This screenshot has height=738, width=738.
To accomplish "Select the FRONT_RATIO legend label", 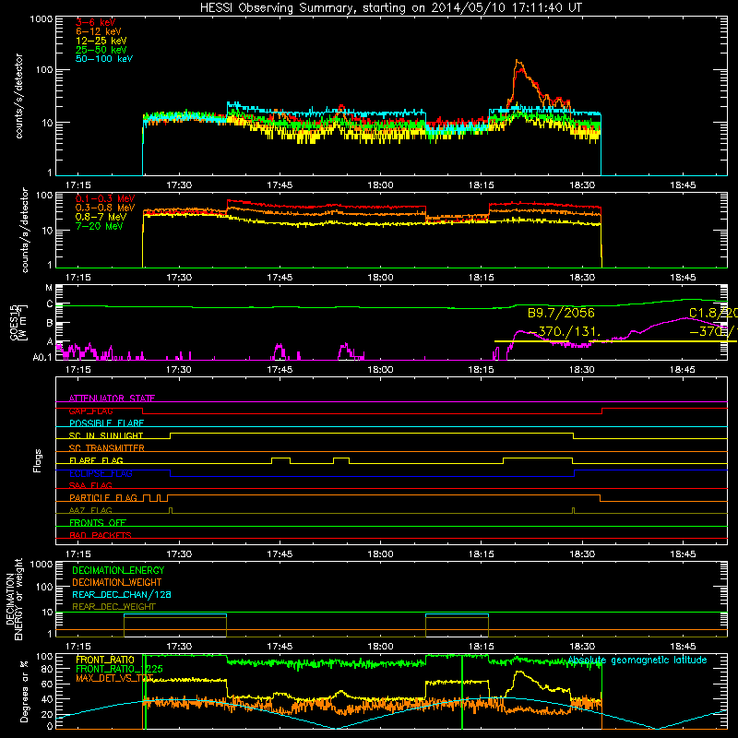I will click(105, 660).
